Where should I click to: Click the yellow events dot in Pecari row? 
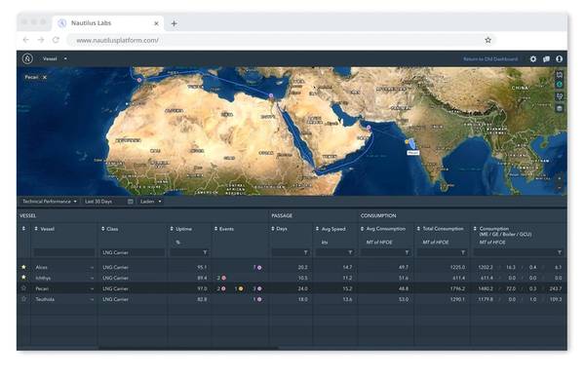241,288
